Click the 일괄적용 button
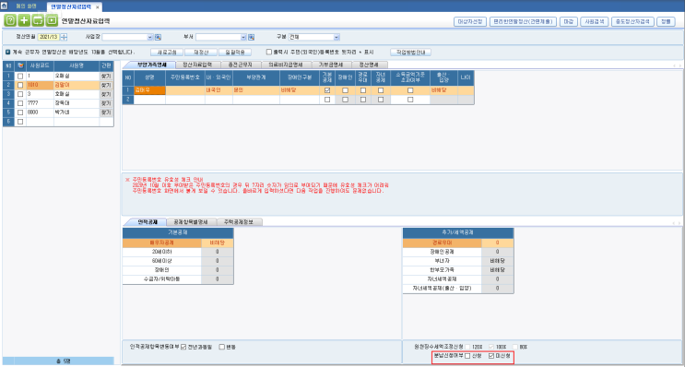The width and height of the screenshot is (685, 367). 234,52
